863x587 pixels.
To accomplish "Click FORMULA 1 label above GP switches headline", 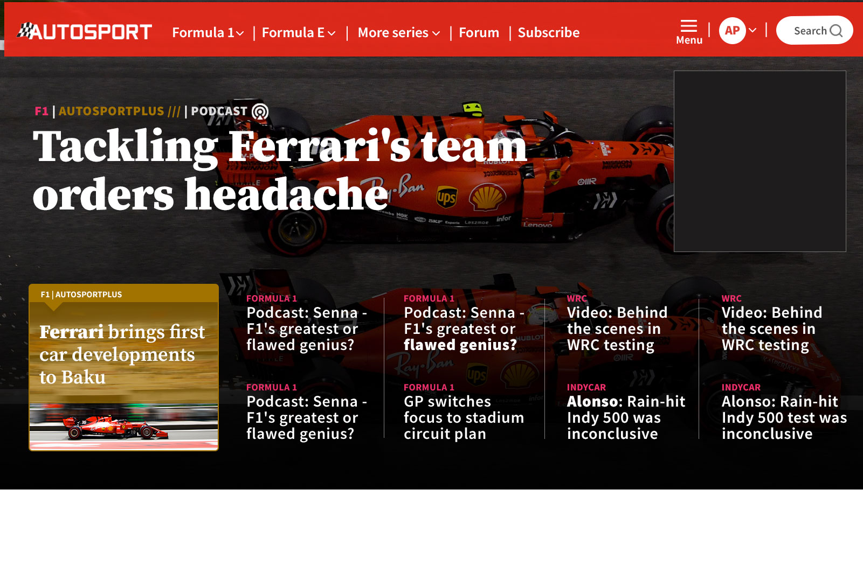I will [x=429, y=387].
